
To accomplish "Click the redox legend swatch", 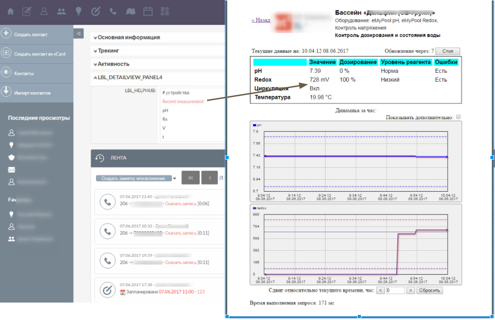I will pyautogui.click(x=254, y=208).
